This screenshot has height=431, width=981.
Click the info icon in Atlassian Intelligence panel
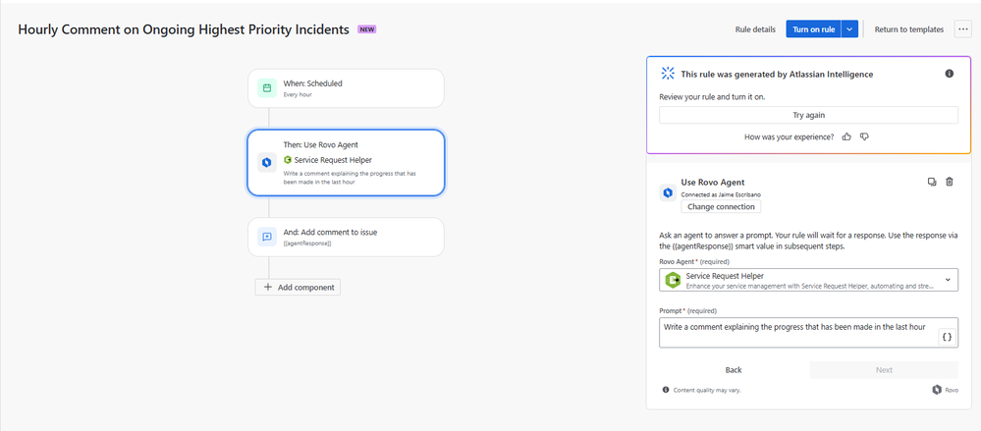950,74
